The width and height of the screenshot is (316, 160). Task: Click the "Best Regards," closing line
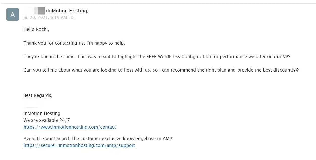[38, 95]
